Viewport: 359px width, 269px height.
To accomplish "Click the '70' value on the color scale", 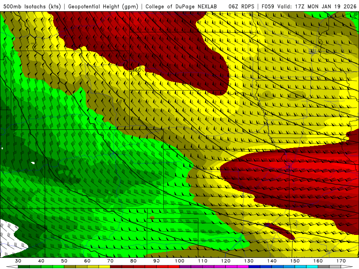I will [110, 261].
